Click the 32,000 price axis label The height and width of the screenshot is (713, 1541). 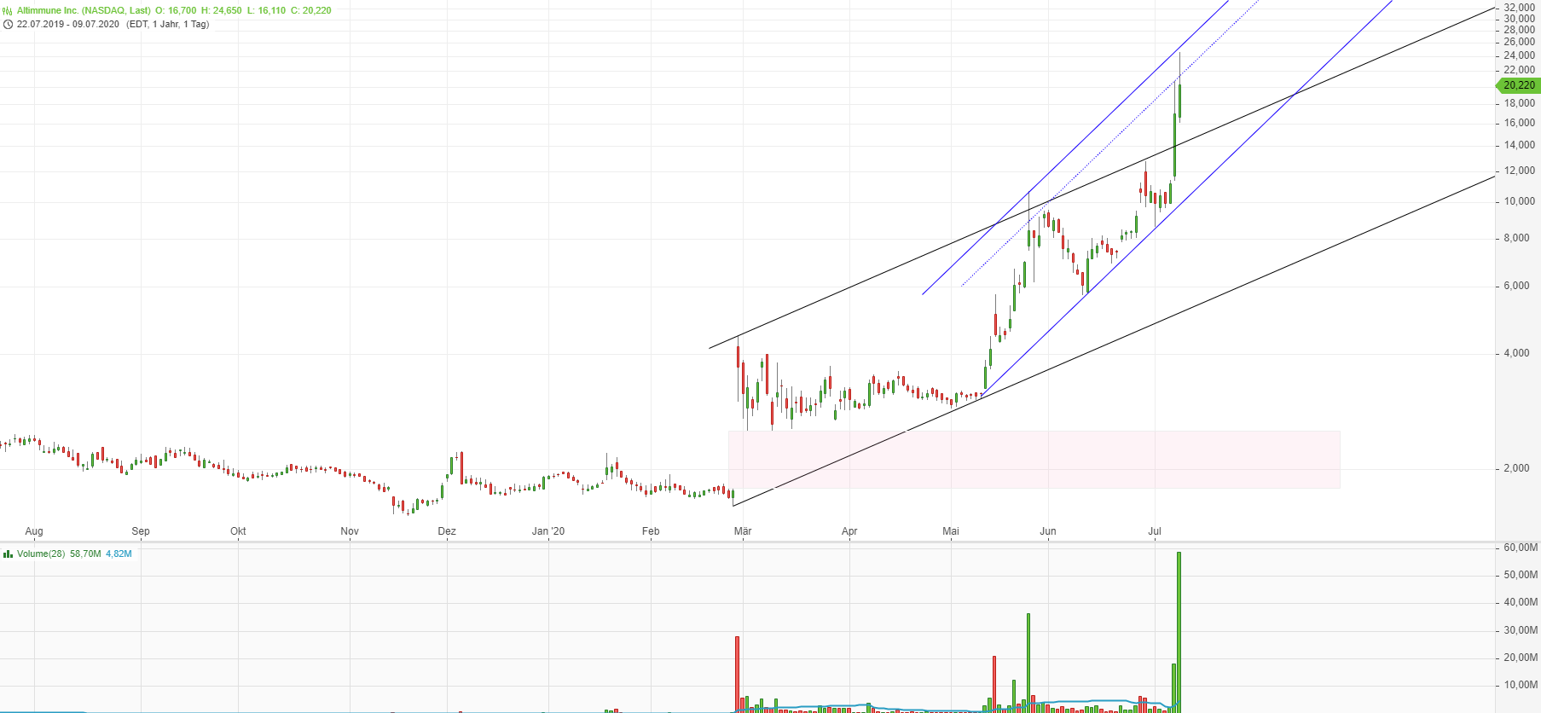[x=1519, y=8]
